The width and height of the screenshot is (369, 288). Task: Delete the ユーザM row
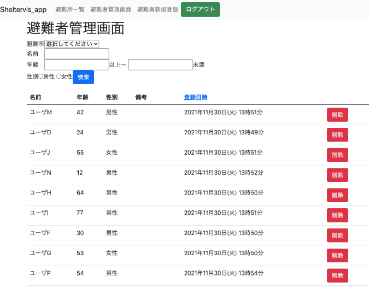pos(337,115)
